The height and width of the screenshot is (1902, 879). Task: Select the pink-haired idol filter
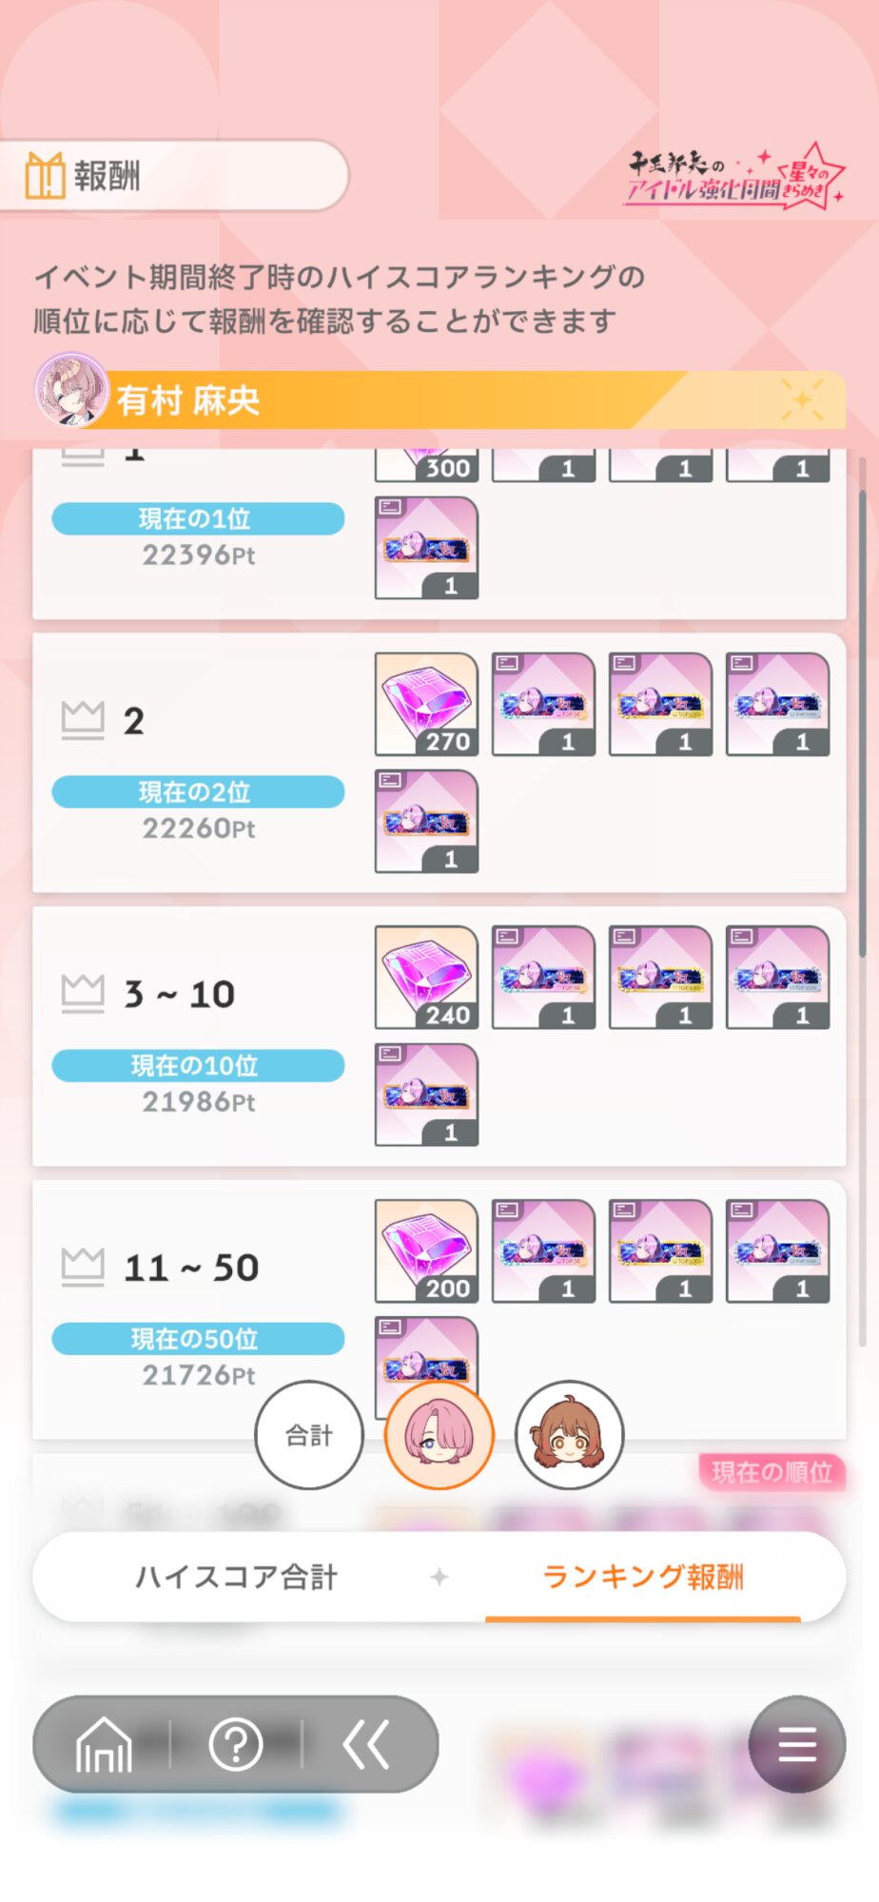coord(439,1435)
